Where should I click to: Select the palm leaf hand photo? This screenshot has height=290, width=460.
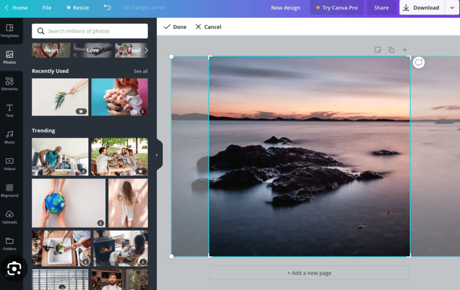pyautogui.click(x=60, y=97)
